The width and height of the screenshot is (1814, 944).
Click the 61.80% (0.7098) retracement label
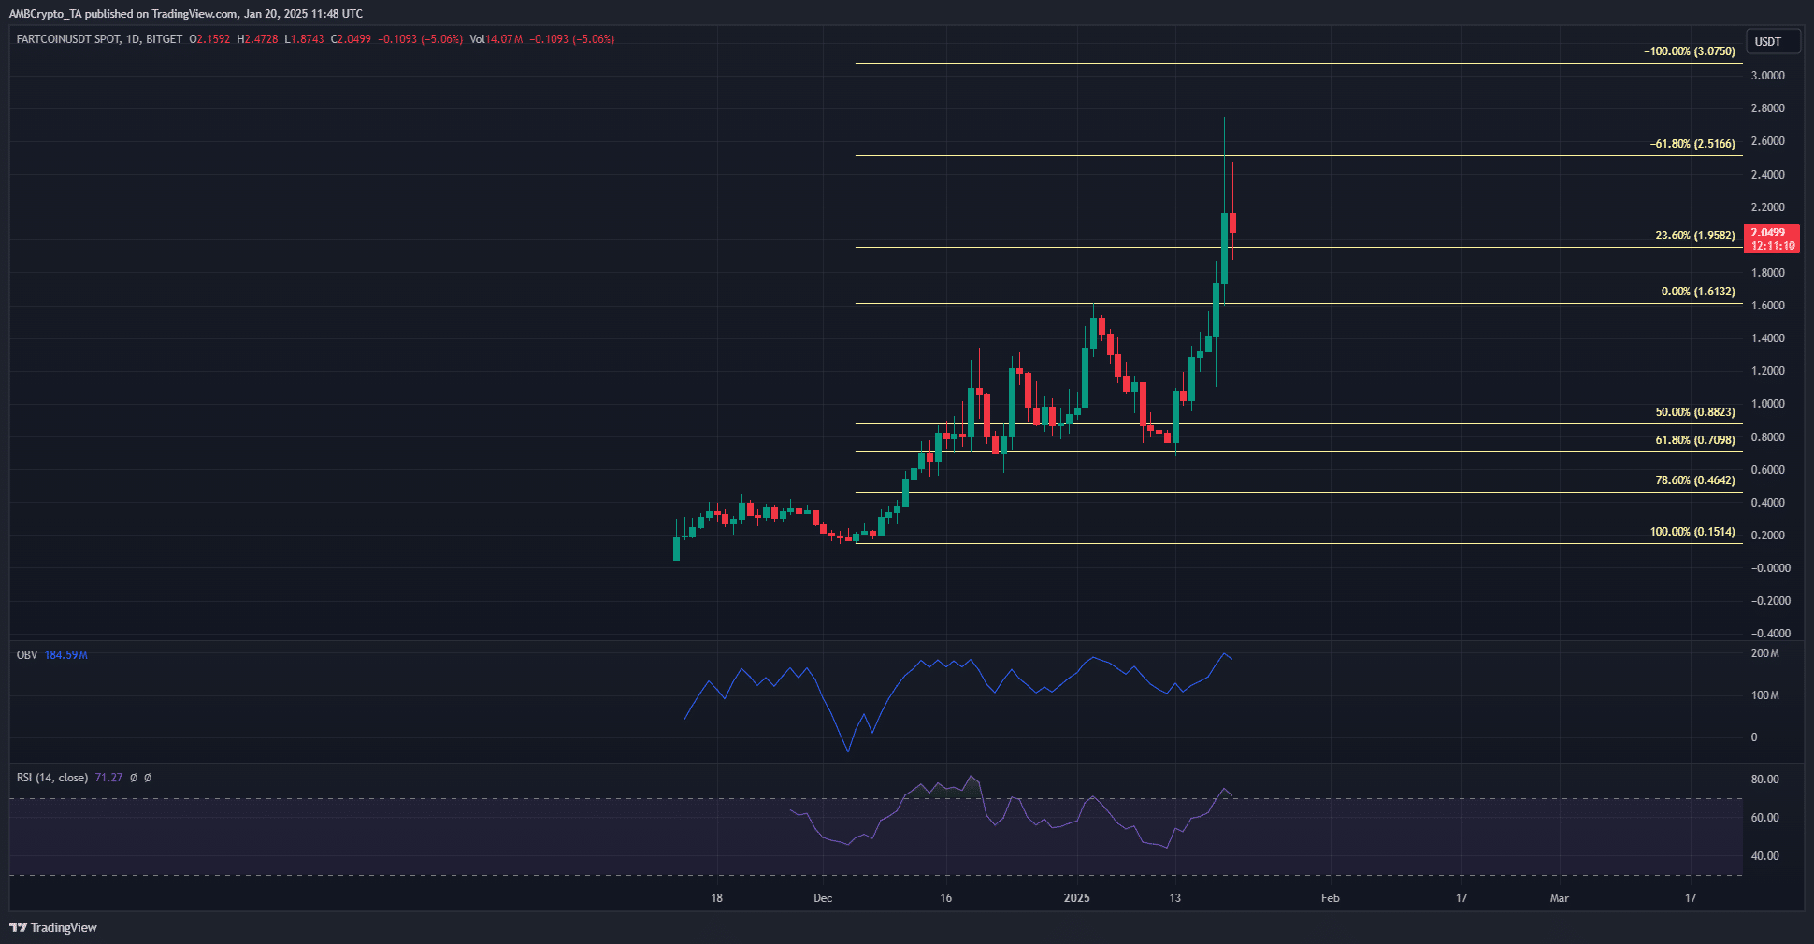1694,440
